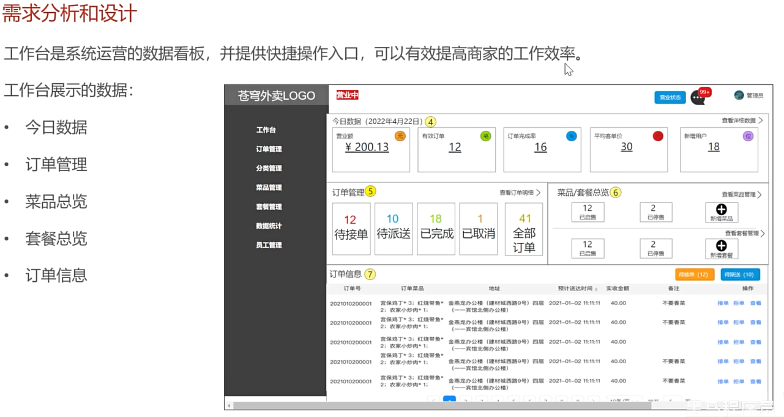Expand 查看套餐管理 link arrow
The height and width of the screenshot is (417, 784).
click(x=763, y=233)
